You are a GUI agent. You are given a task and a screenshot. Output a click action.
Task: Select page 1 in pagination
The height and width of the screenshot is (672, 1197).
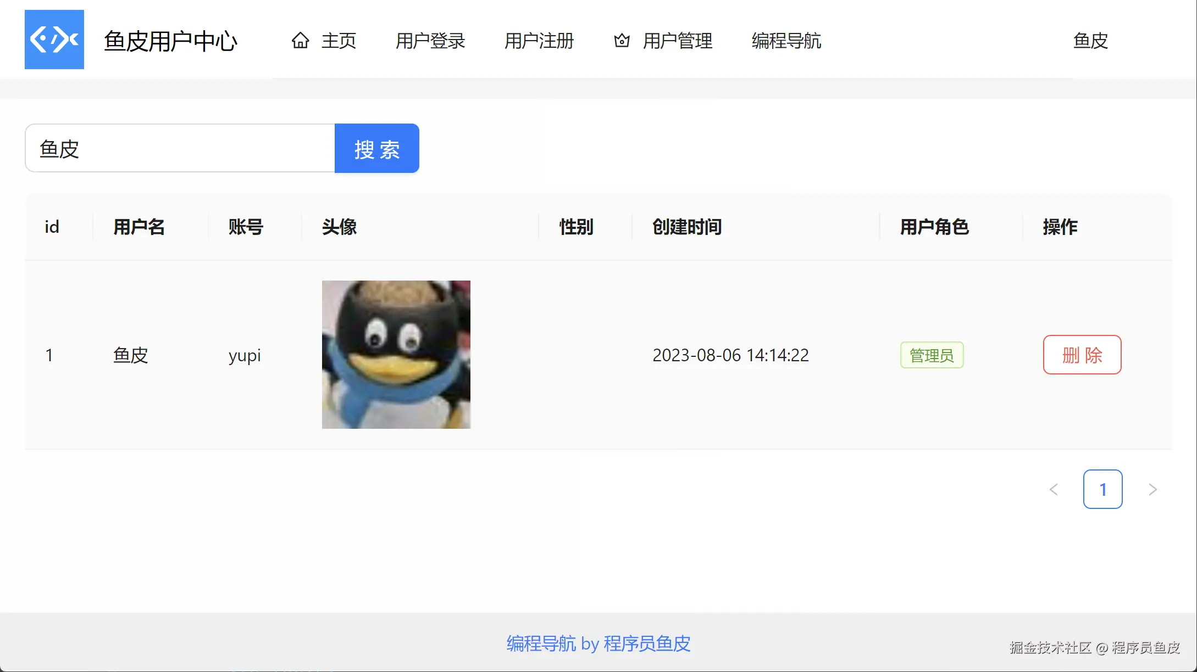(x=1102, y=489)
